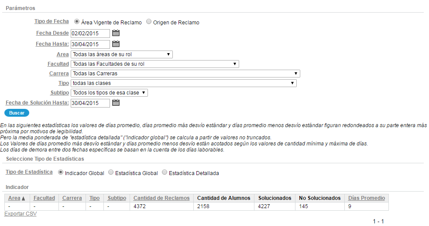429x226 pixels.
Task: Choose Estadística Global radio button
Action: coord(111,172)
